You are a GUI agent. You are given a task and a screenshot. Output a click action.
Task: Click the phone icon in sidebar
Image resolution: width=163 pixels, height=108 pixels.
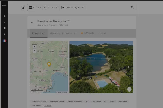5,22
